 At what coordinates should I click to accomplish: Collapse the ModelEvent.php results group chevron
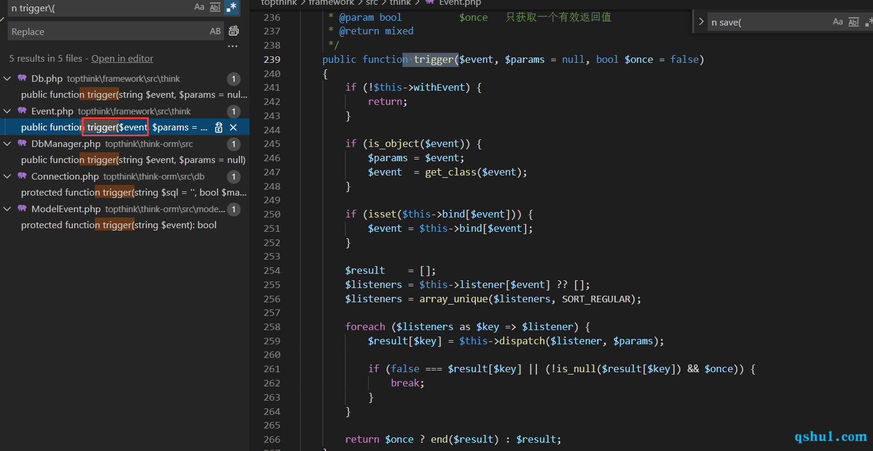[8, 209]
